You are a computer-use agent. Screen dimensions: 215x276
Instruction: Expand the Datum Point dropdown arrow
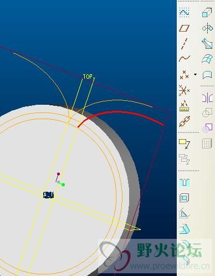195,74
